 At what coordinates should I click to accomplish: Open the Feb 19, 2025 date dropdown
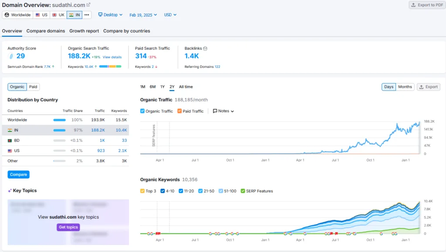click(x=143, y=15)
